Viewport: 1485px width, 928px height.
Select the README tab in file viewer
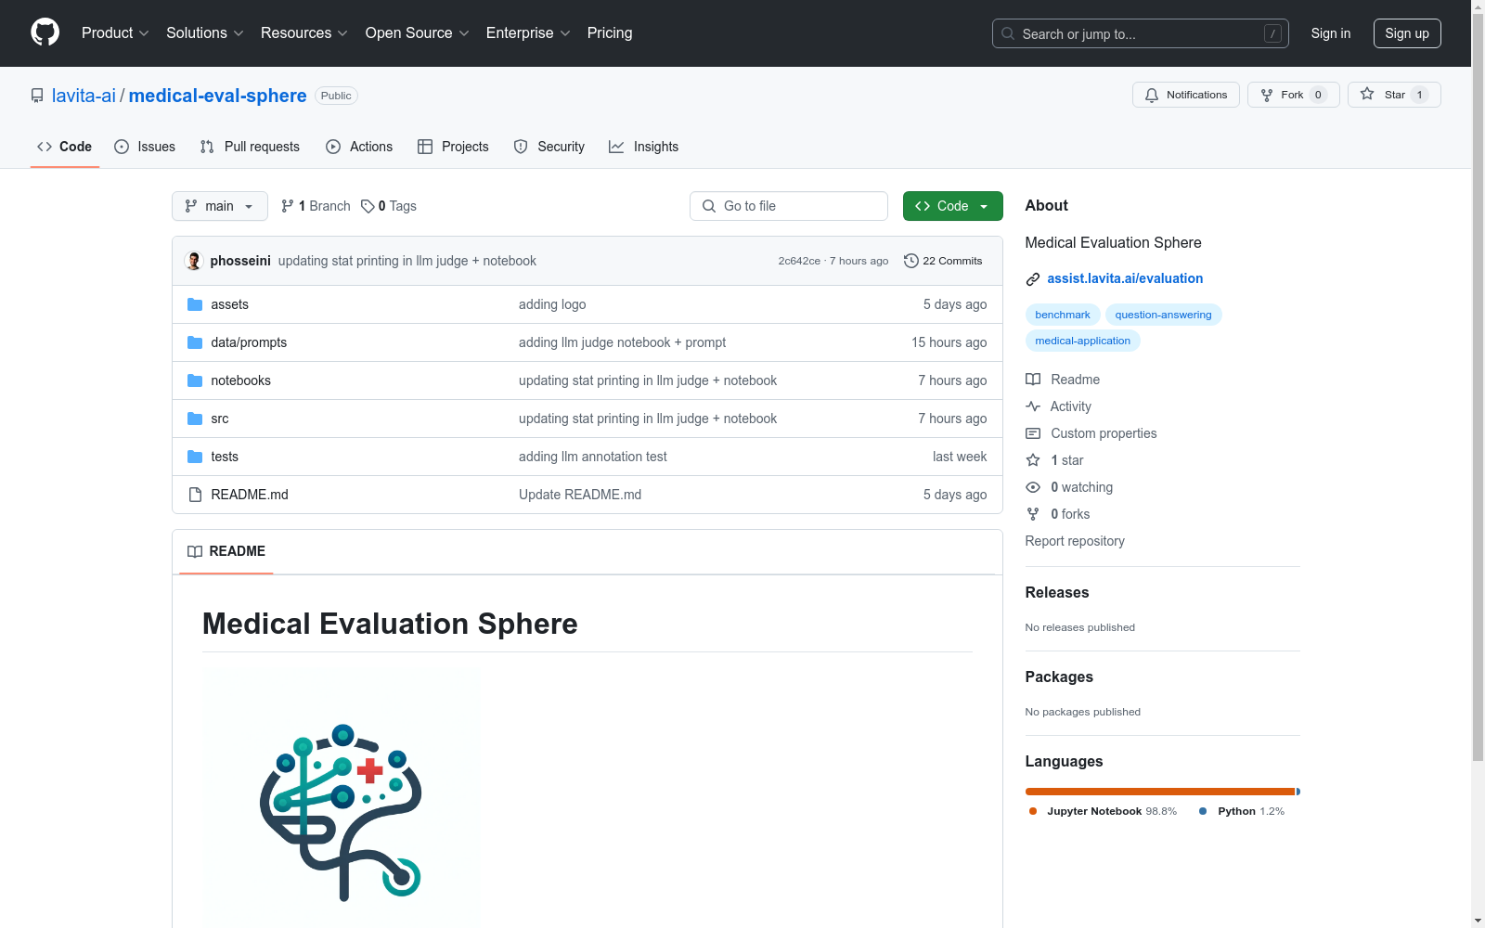[226, 551]
